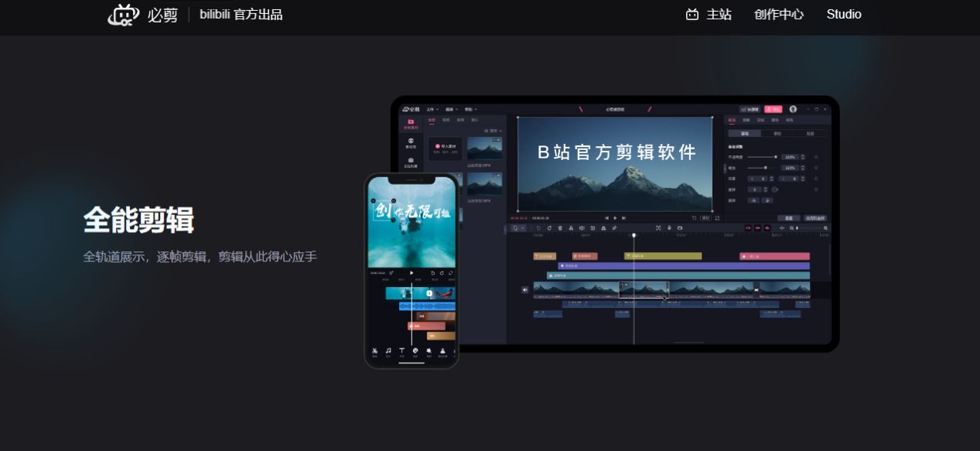Open the 帮助 menu in the desktop editor

click(471, 109)
